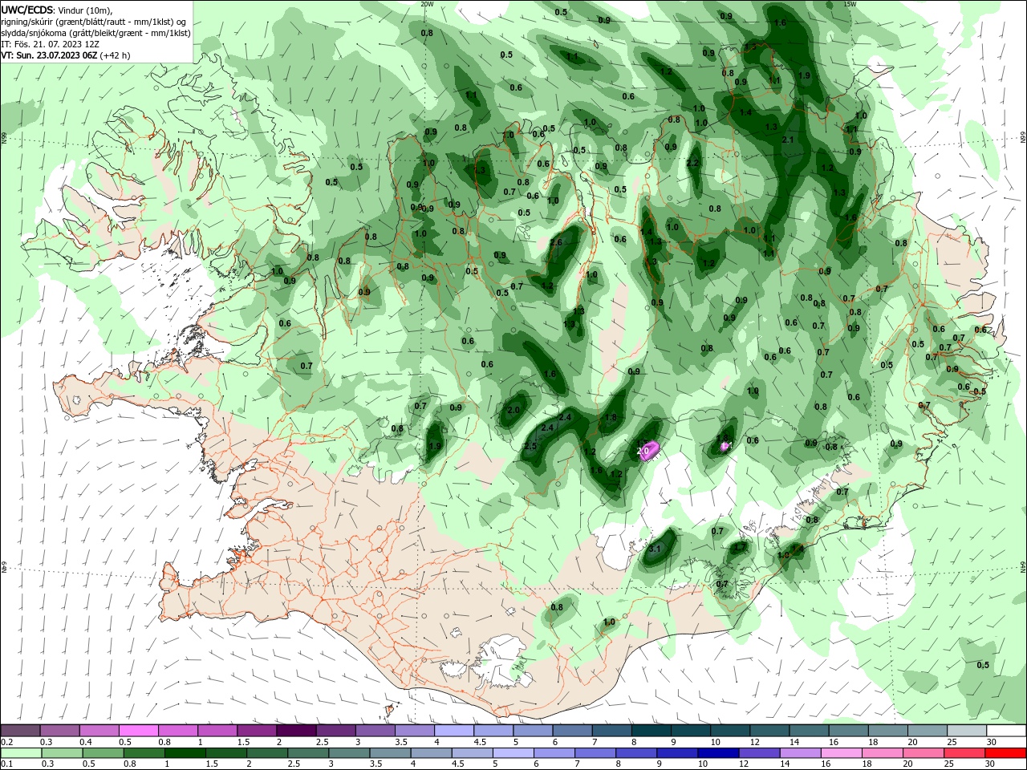The image size is (1027, 770).
Task: Pick the upper legend swatch between 0.2 and 0.3
Action: coord(20,731)
